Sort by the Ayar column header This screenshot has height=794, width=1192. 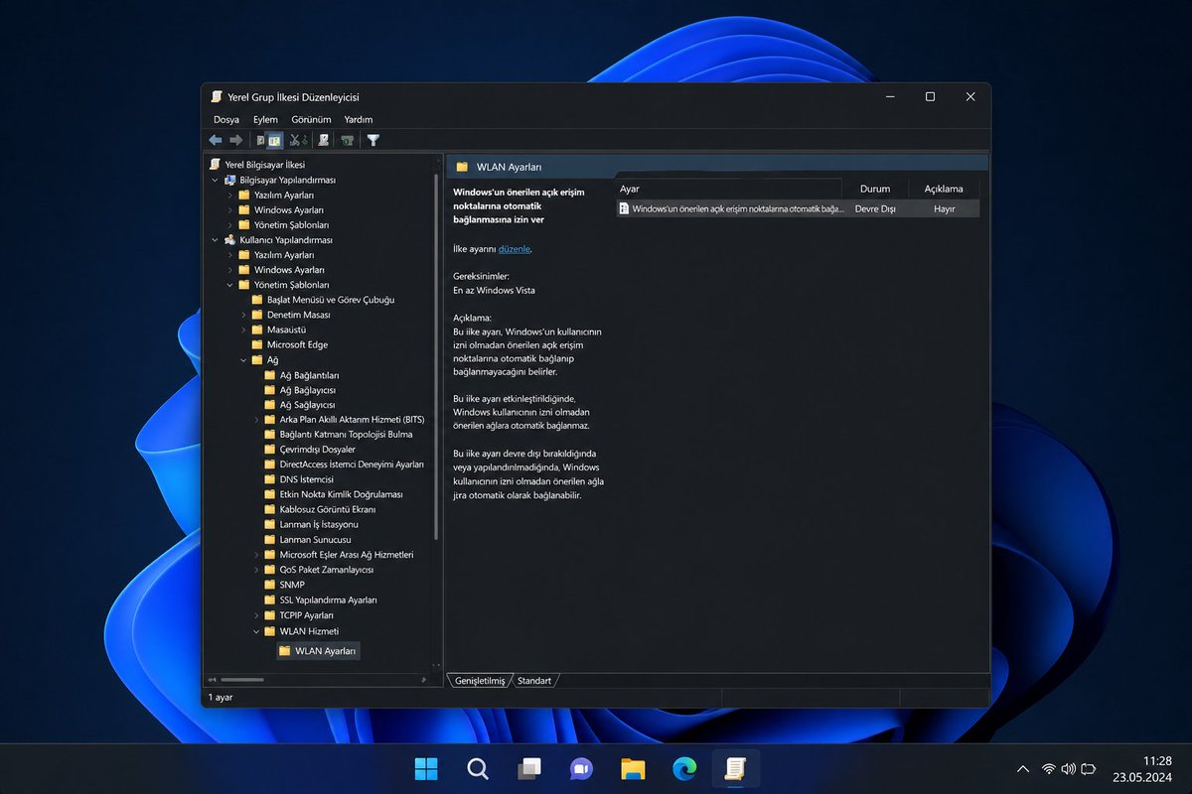pyautogui.click(x=728, y=189)
